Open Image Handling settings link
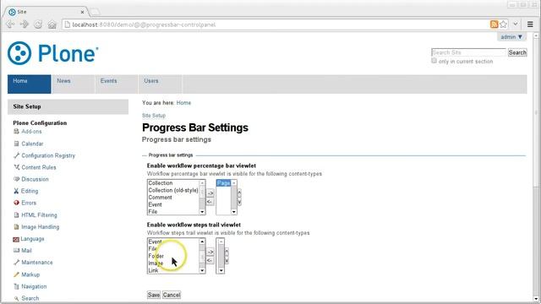The height and width of the screenshot is (304, 541). pos(40,227)
